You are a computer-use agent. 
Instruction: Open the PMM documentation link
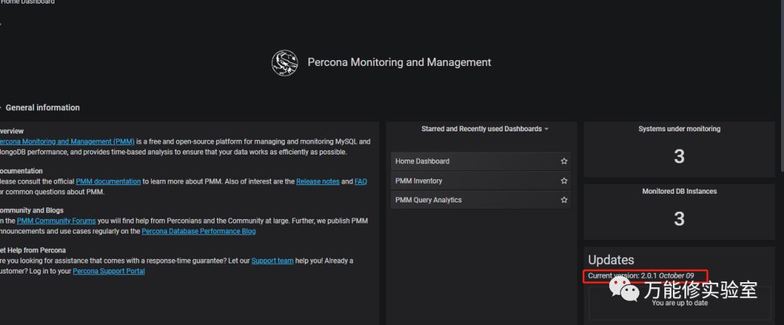click(108, 181)
